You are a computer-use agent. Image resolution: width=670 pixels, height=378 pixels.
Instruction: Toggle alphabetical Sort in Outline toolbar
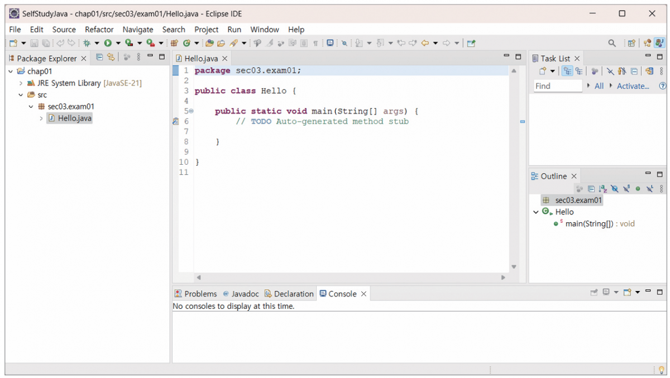(603, 189)
